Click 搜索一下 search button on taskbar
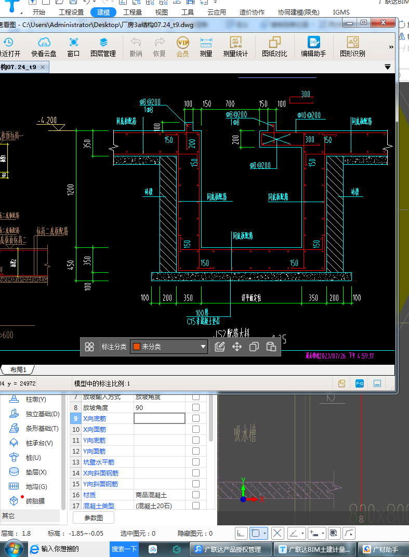The width and height of the screenshot is (409, 557). pos(124,549)
